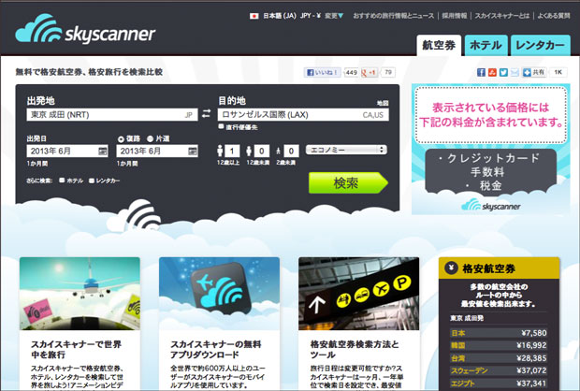
Task: Open スカイスキャナーの無料アプリダウンロード article title
Action: click(216, 349)
